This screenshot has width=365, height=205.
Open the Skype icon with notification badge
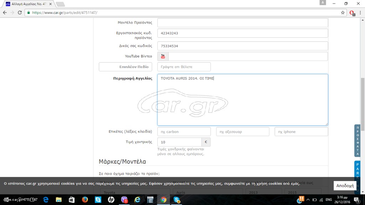click(177, 200)
